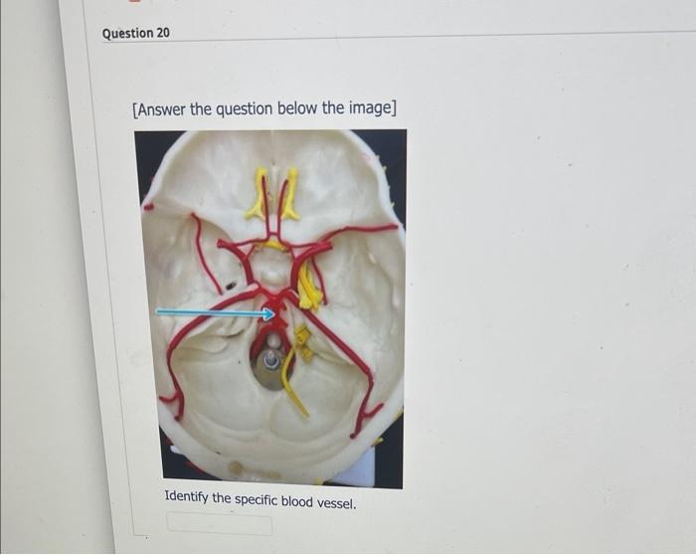Click the '[Answer the question below the image]' text

pos(264,108)
